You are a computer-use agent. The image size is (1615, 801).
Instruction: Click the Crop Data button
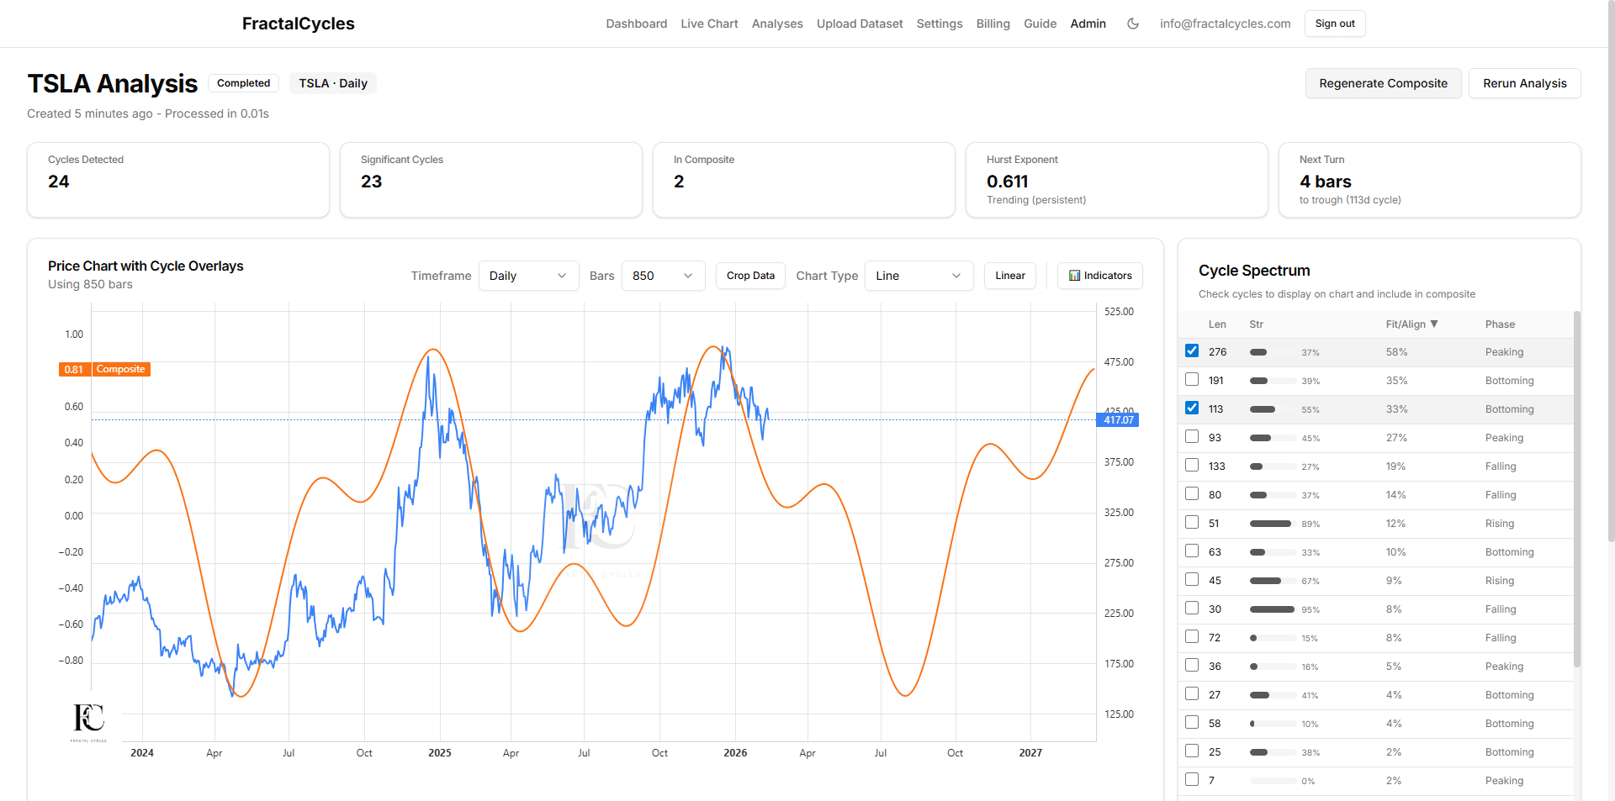[x=750, y=276]
